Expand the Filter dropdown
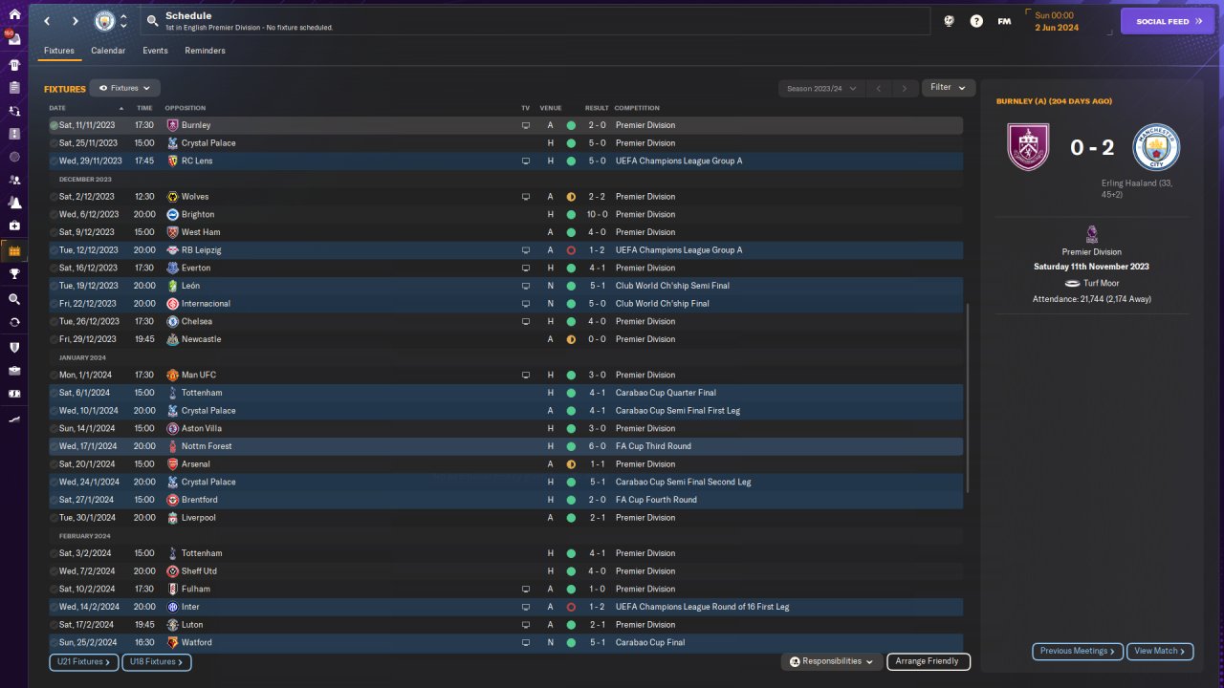 point(949,88)
